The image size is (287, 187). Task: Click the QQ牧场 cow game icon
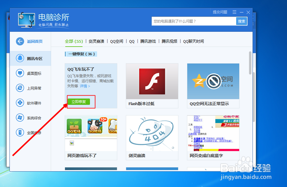(x=95, y=126)
